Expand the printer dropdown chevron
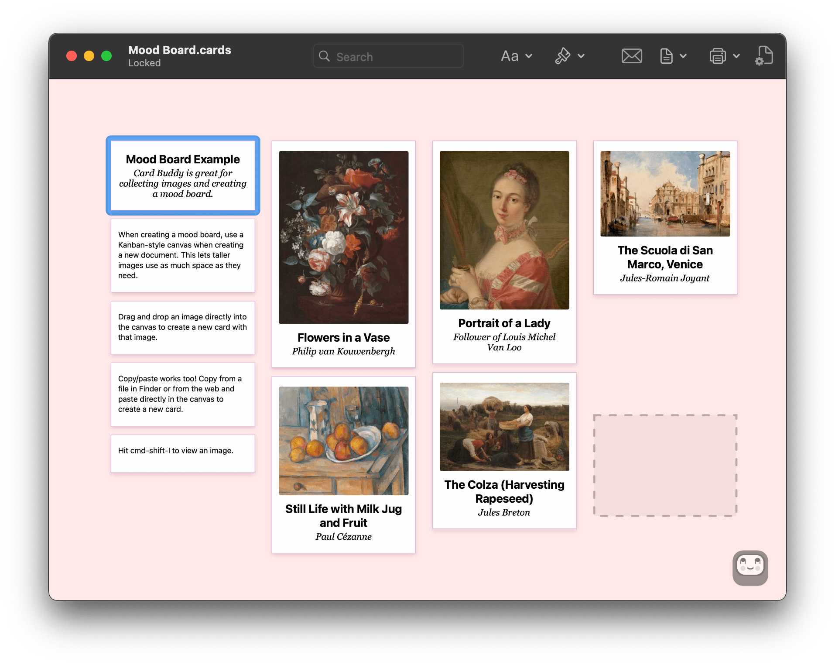The height and width of the screenshot is (665, 835). pos(736,56)
